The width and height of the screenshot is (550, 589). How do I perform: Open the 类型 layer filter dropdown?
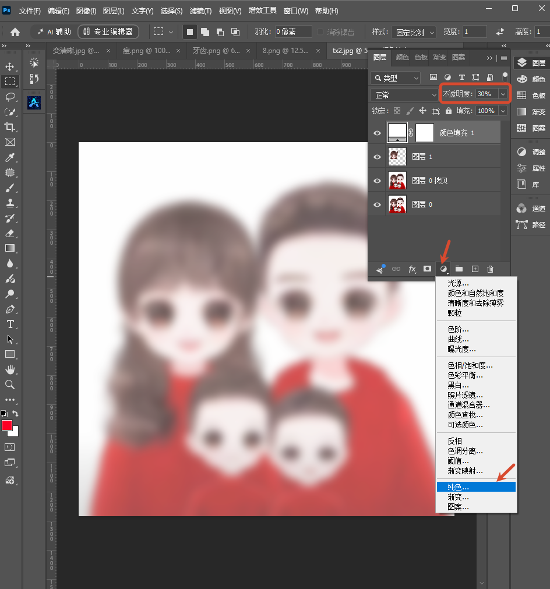396,77
